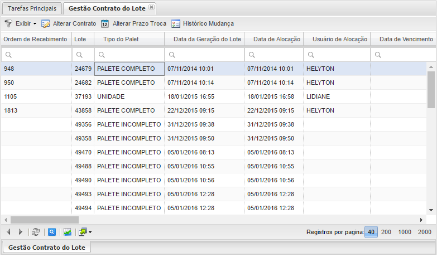Click the Alterar Contrato edit icon
The image size is (437, 257).
tap(46, 24)
